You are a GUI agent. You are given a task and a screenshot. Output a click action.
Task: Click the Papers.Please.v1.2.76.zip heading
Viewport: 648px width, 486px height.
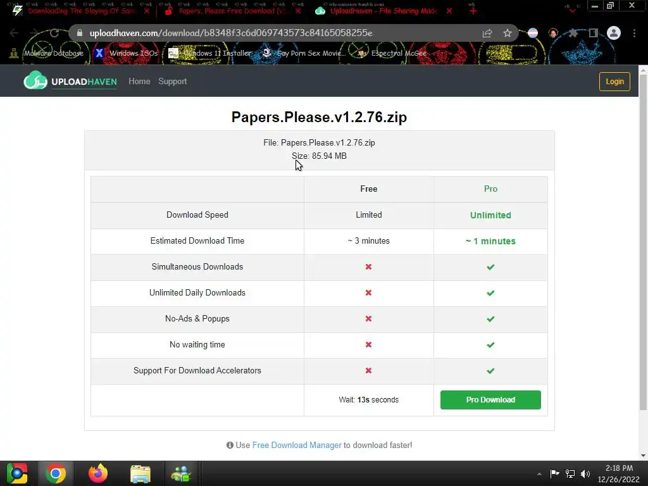[319, 117]
